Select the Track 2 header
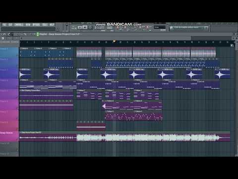 pos(9,63)
